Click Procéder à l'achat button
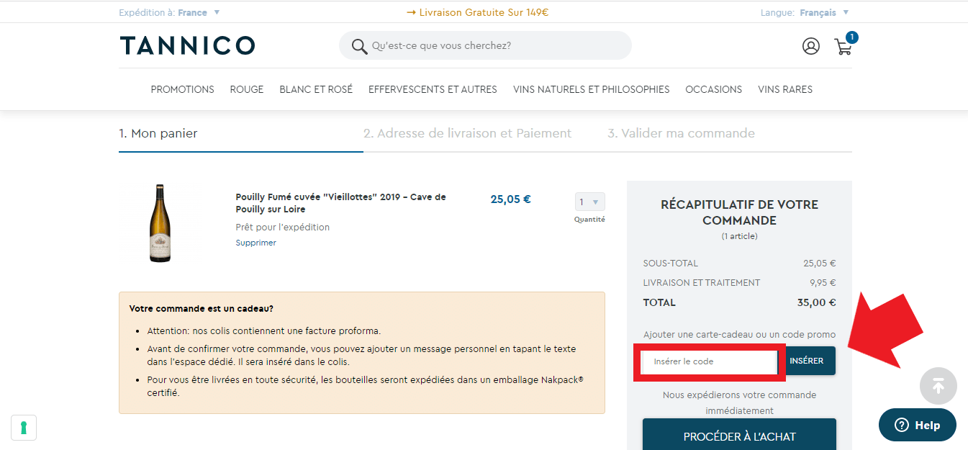The height and width of the screenshot is (450, 968). click(739, 434)
